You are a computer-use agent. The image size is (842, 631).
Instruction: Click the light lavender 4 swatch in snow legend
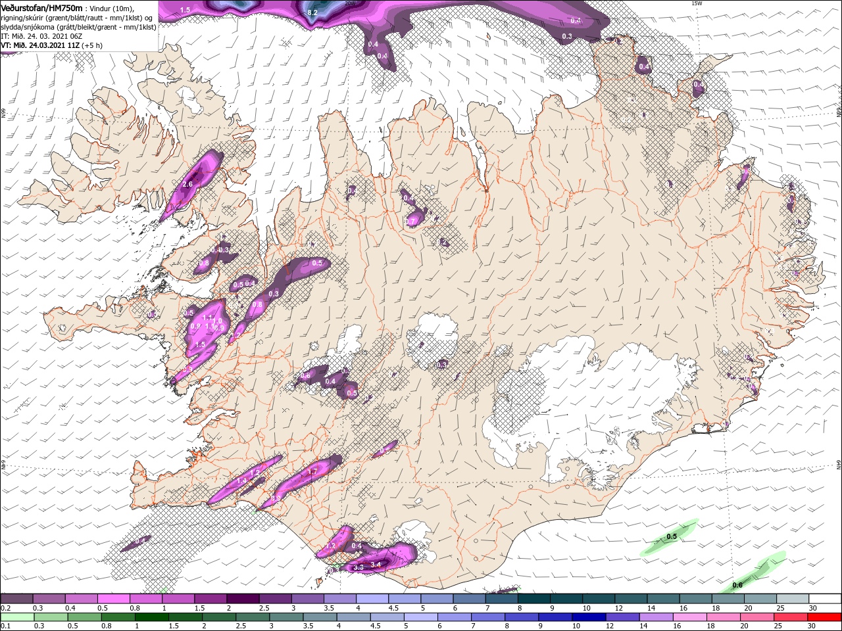point(372,599)
